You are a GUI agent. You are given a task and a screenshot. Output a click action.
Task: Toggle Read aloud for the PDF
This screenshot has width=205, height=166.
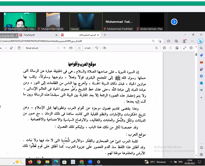coord(32,48)
